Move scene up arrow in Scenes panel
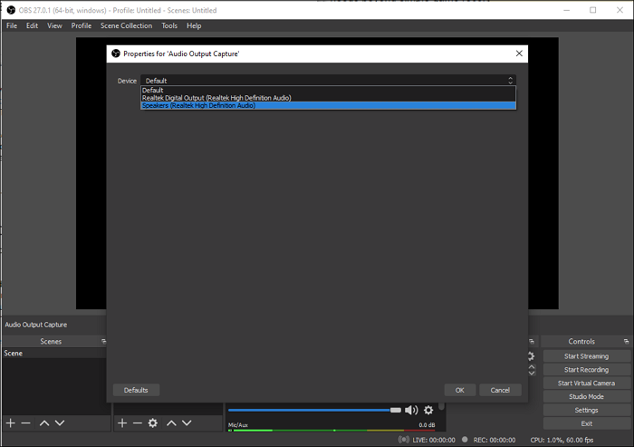The width and height of the screenshot is (634, 447). pos(44,423)
